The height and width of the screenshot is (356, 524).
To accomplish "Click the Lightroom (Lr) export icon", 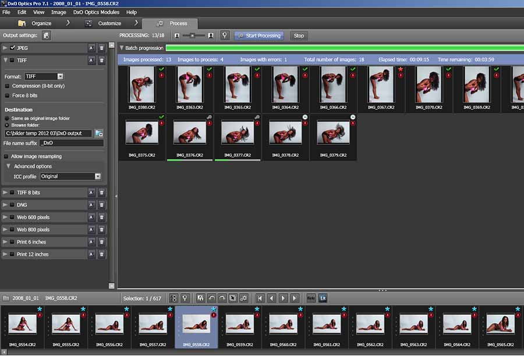I will pos(323,298).
